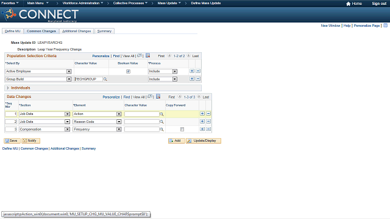Viewport: 390px width, 219px height.
Task: Open lookup for Action character value
Action: [161, 114]
